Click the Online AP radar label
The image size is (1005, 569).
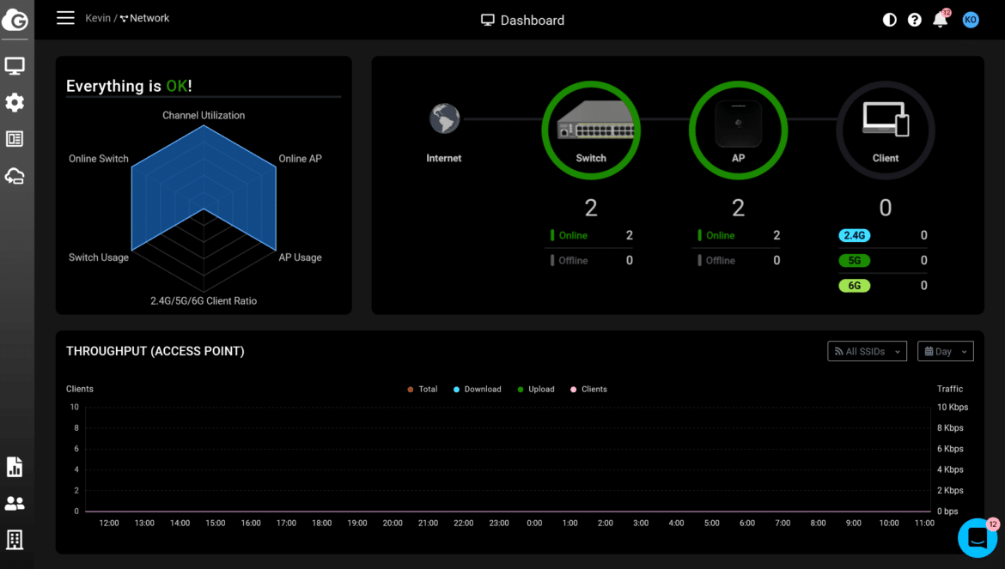coord(300,159)
